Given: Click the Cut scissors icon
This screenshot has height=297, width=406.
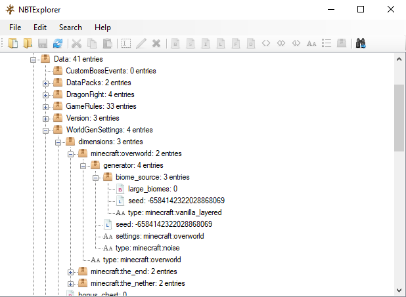Looking at the screenshot, I should [x=76, y=43].
